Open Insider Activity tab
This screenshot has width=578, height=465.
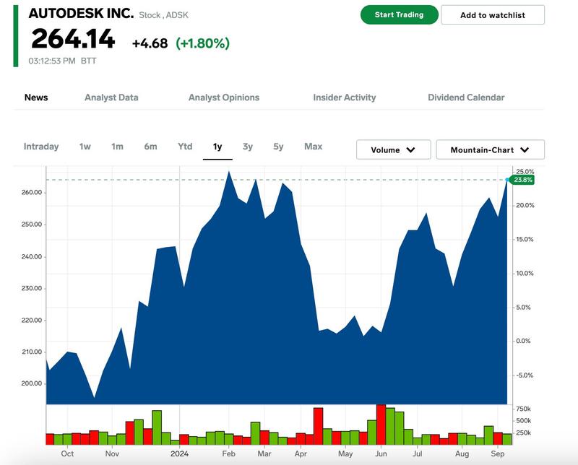[345, 97]
